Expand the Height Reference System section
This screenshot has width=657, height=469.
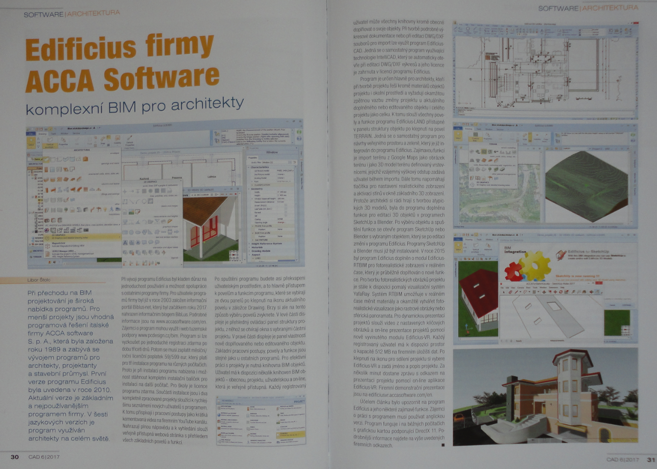[249, 244]
